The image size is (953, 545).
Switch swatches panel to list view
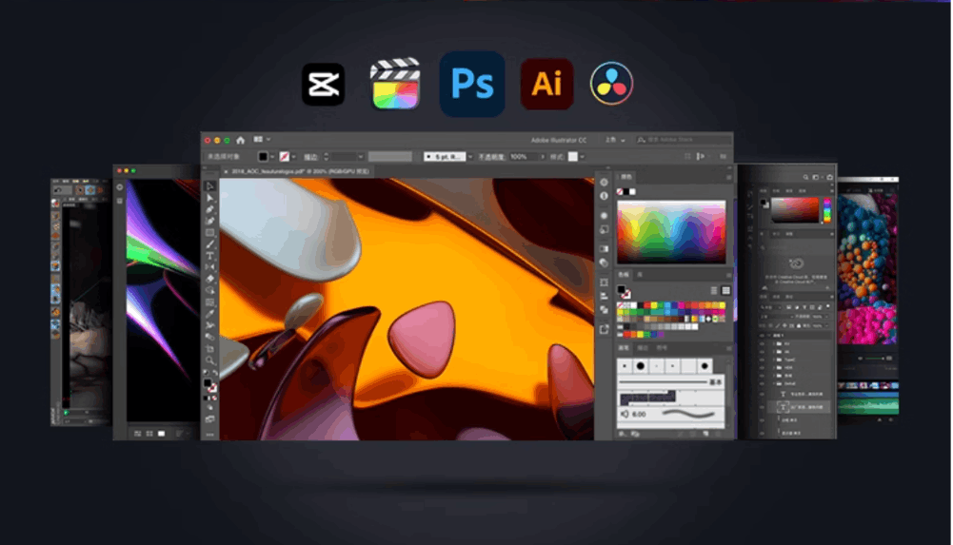(714, 291)
